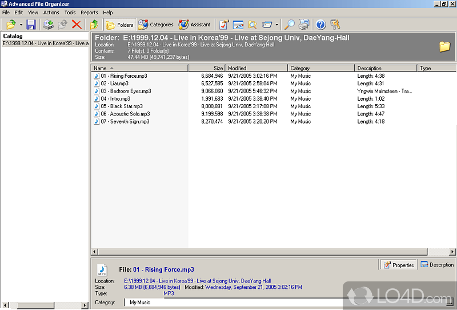Switch to Categories view
Viewport: 457px width, 310px height.
click(156, 25)
